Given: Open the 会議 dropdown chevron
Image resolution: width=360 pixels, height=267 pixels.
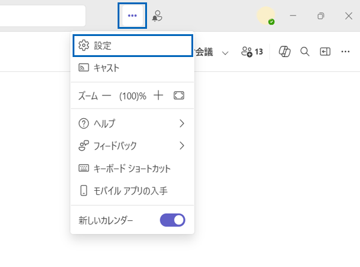Looking at the screenshot, I should click(225, 53).
